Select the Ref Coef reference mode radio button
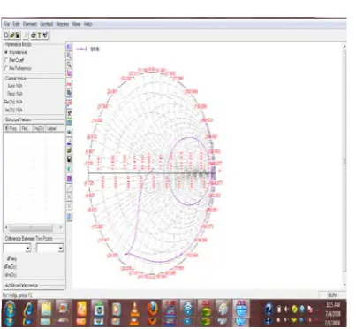The width and height of the screenshot is (356, 329). pos(6,60)
